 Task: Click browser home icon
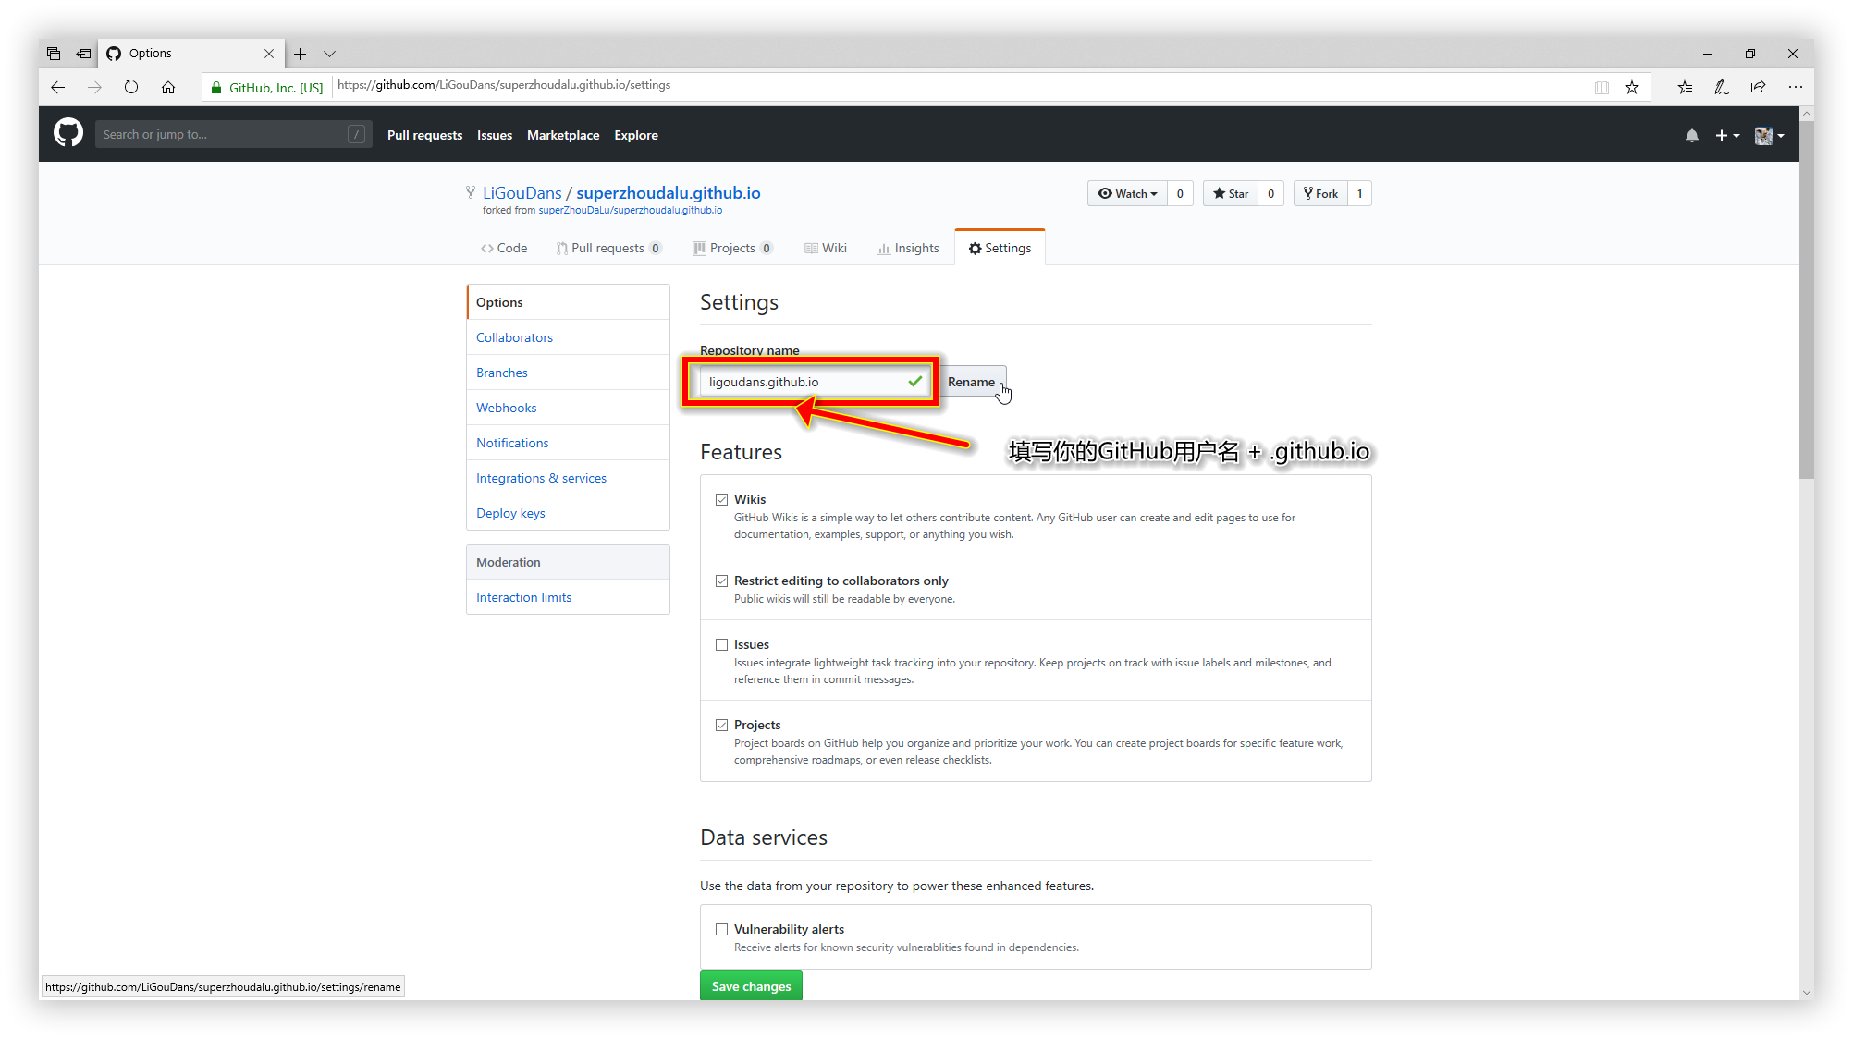pos(168,87)
